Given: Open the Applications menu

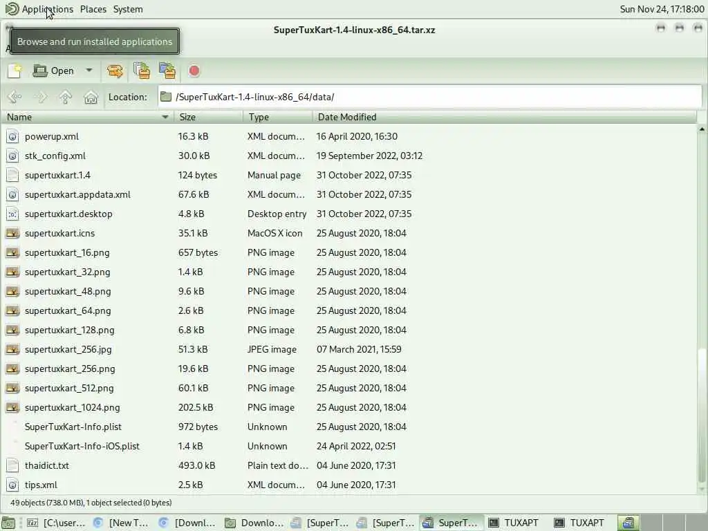Looking at the screenshot, I should pos(48,9).
